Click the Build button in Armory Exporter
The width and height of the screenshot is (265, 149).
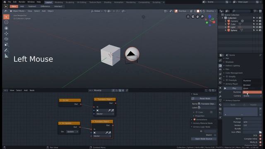click(x=233, y=105)
